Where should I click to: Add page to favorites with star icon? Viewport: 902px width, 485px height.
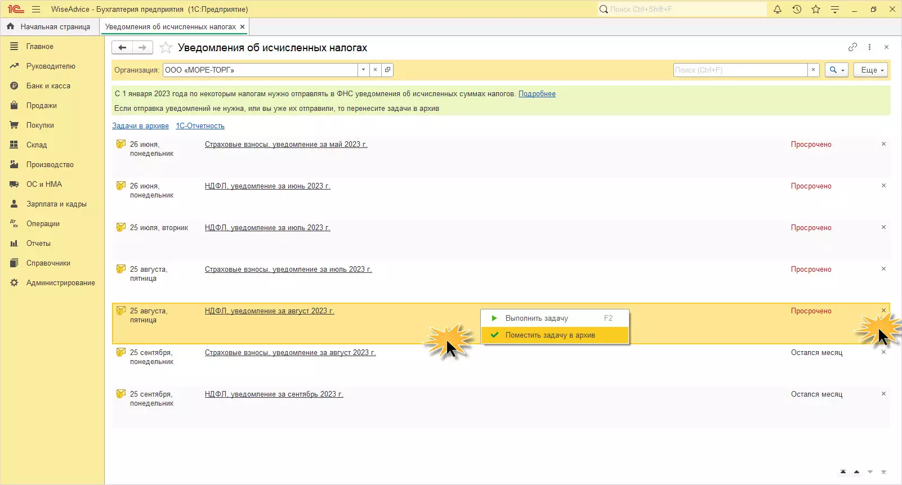click(166, 48)
